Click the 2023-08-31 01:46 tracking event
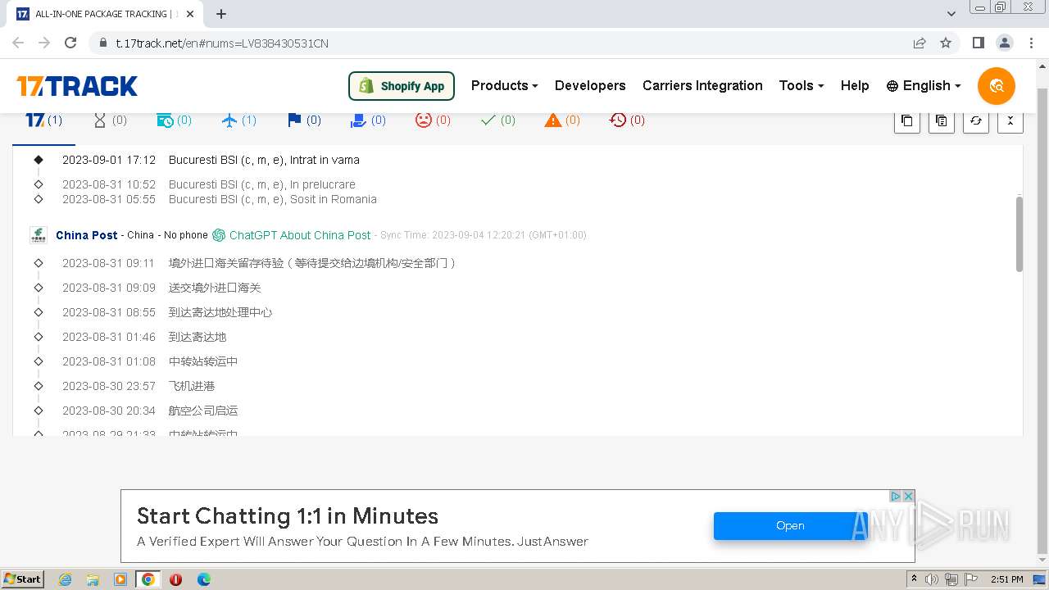Image resolution: width=1049 pixels, height=590 pixels. (144, 337)
